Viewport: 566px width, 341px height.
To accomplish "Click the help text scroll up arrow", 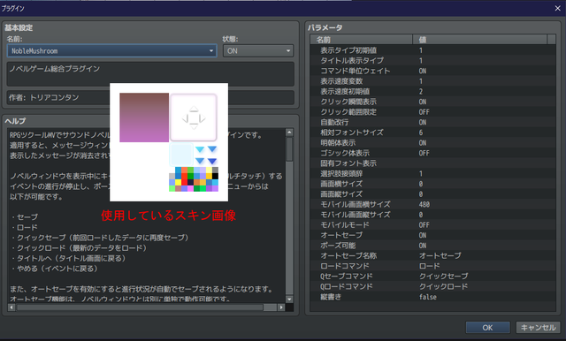I will 289,133.
